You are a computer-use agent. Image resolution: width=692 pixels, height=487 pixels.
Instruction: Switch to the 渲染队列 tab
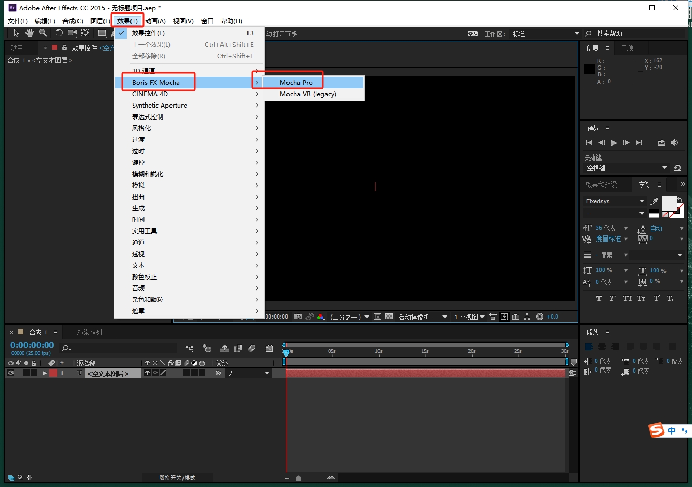point(89,332)
